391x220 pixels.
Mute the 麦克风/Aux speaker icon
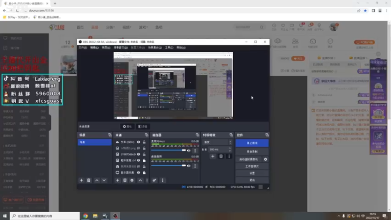[x=189, y=151]
